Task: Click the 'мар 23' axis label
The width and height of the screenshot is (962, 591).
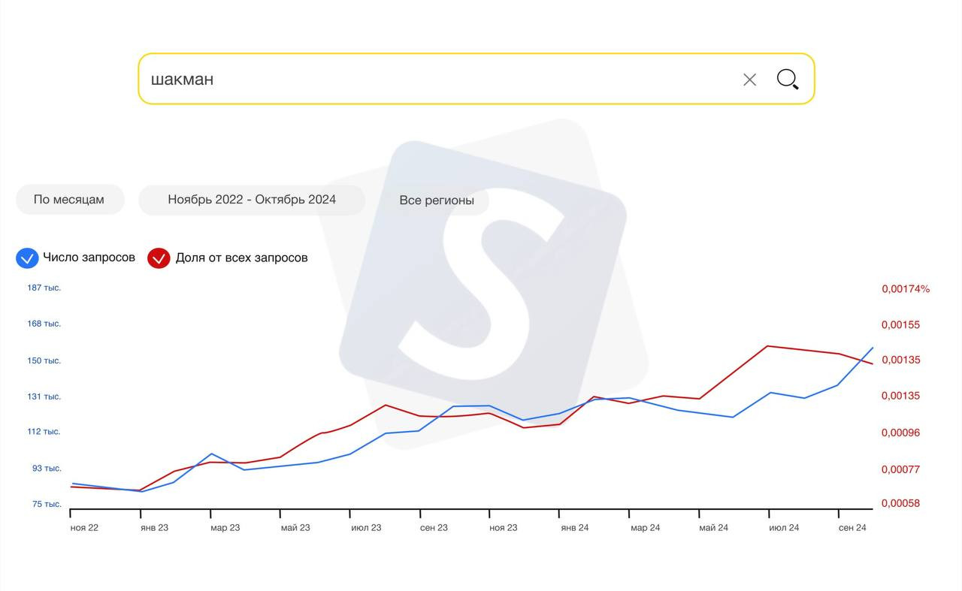Action: coord(225,528)
